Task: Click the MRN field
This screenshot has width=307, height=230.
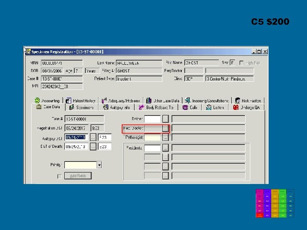Action: point(62,63)
